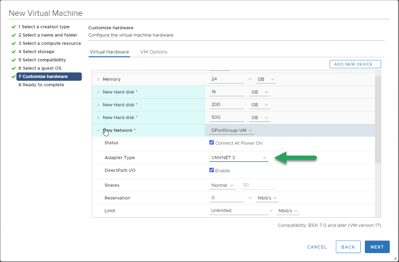Expand the 16 GB New Hard disk row
Image resolution: width=399 pixels, height=262 pixels.
98,92
